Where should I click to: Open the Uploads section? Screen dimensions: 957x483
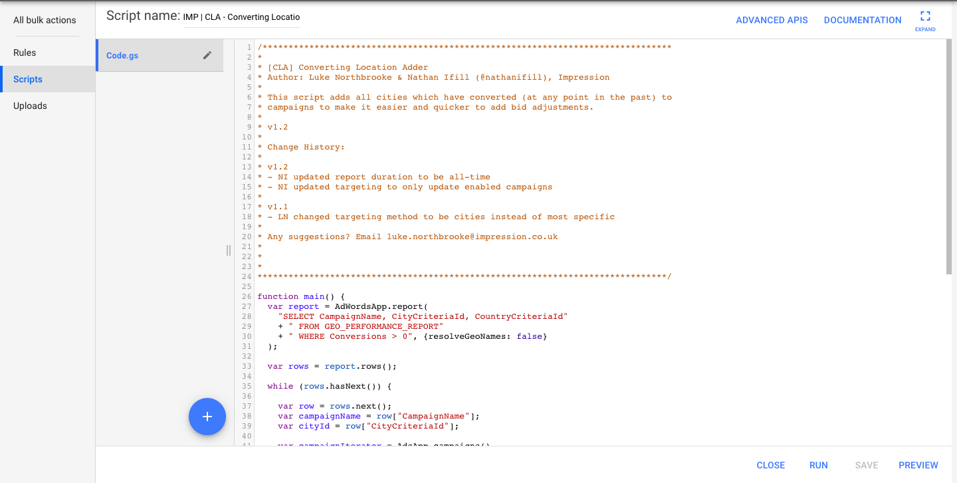30,106
